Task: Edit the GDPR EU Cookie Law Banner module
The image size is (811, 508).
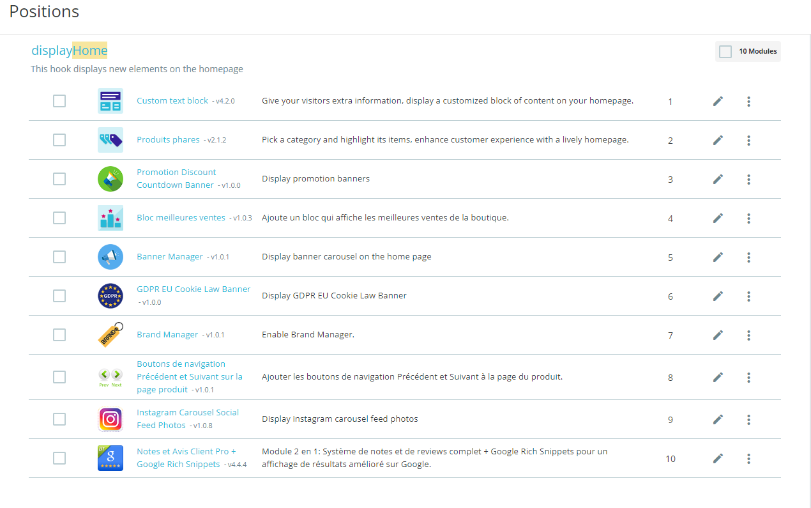Action: [718, 296]
